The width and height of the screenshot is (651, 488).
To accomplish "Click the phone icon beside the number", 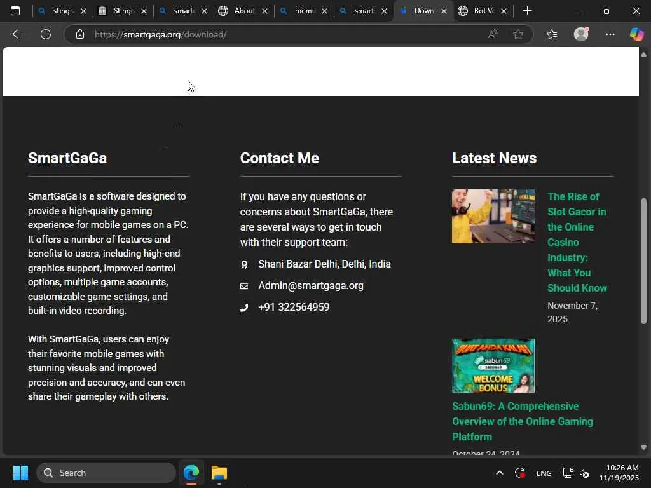I will [x=244, y=308].
